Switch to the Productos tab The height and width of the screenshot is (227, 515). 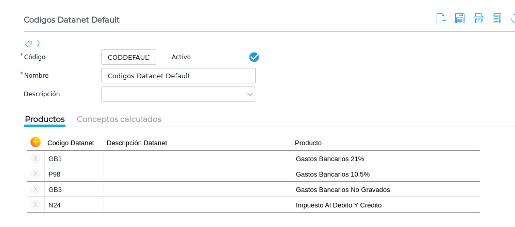(x=45, y=119)
